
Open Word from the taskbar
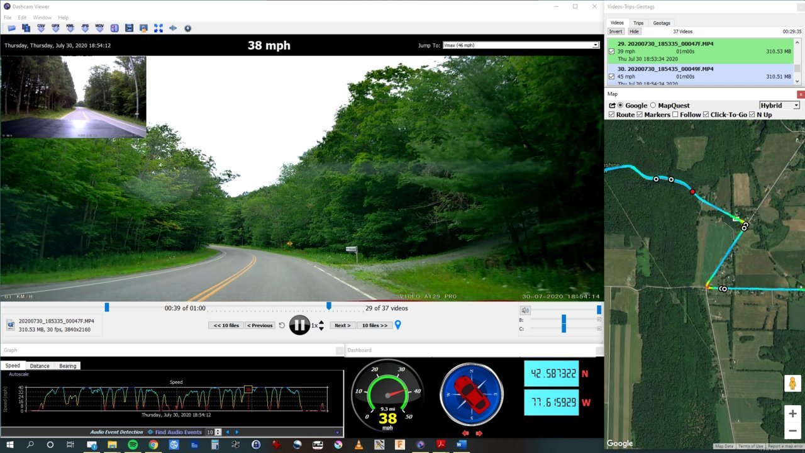coord(461,444)
